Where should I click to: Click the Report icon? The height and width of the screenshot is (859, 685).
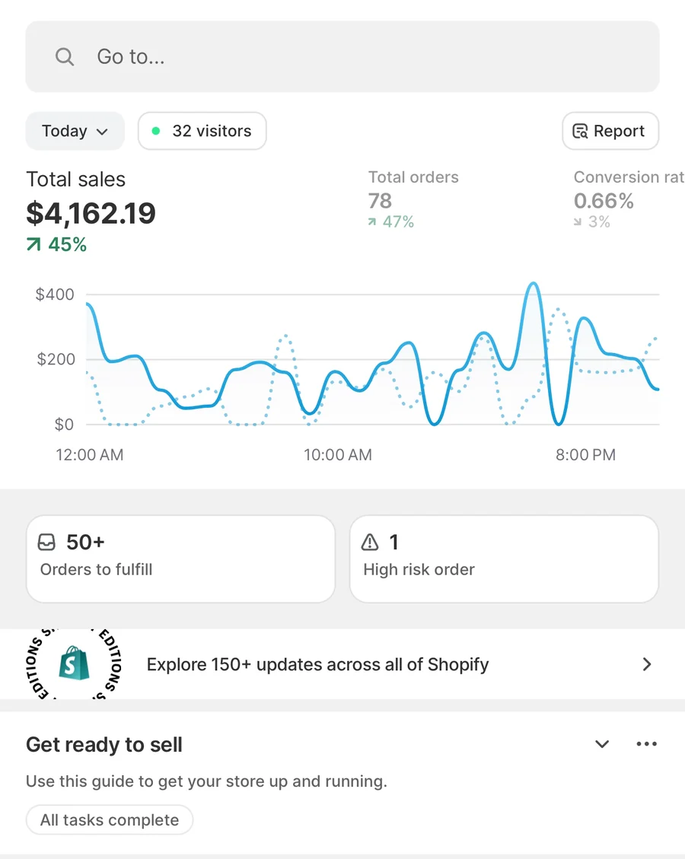click(x=580, y=132)
